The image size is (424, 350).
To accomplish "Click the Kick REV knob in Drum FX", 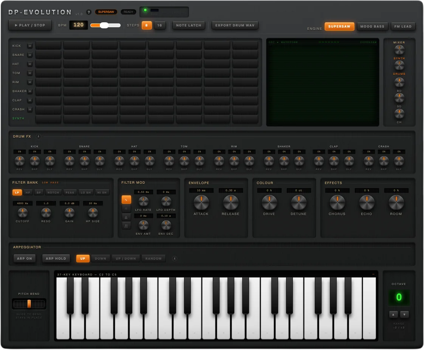I will 20,161.
